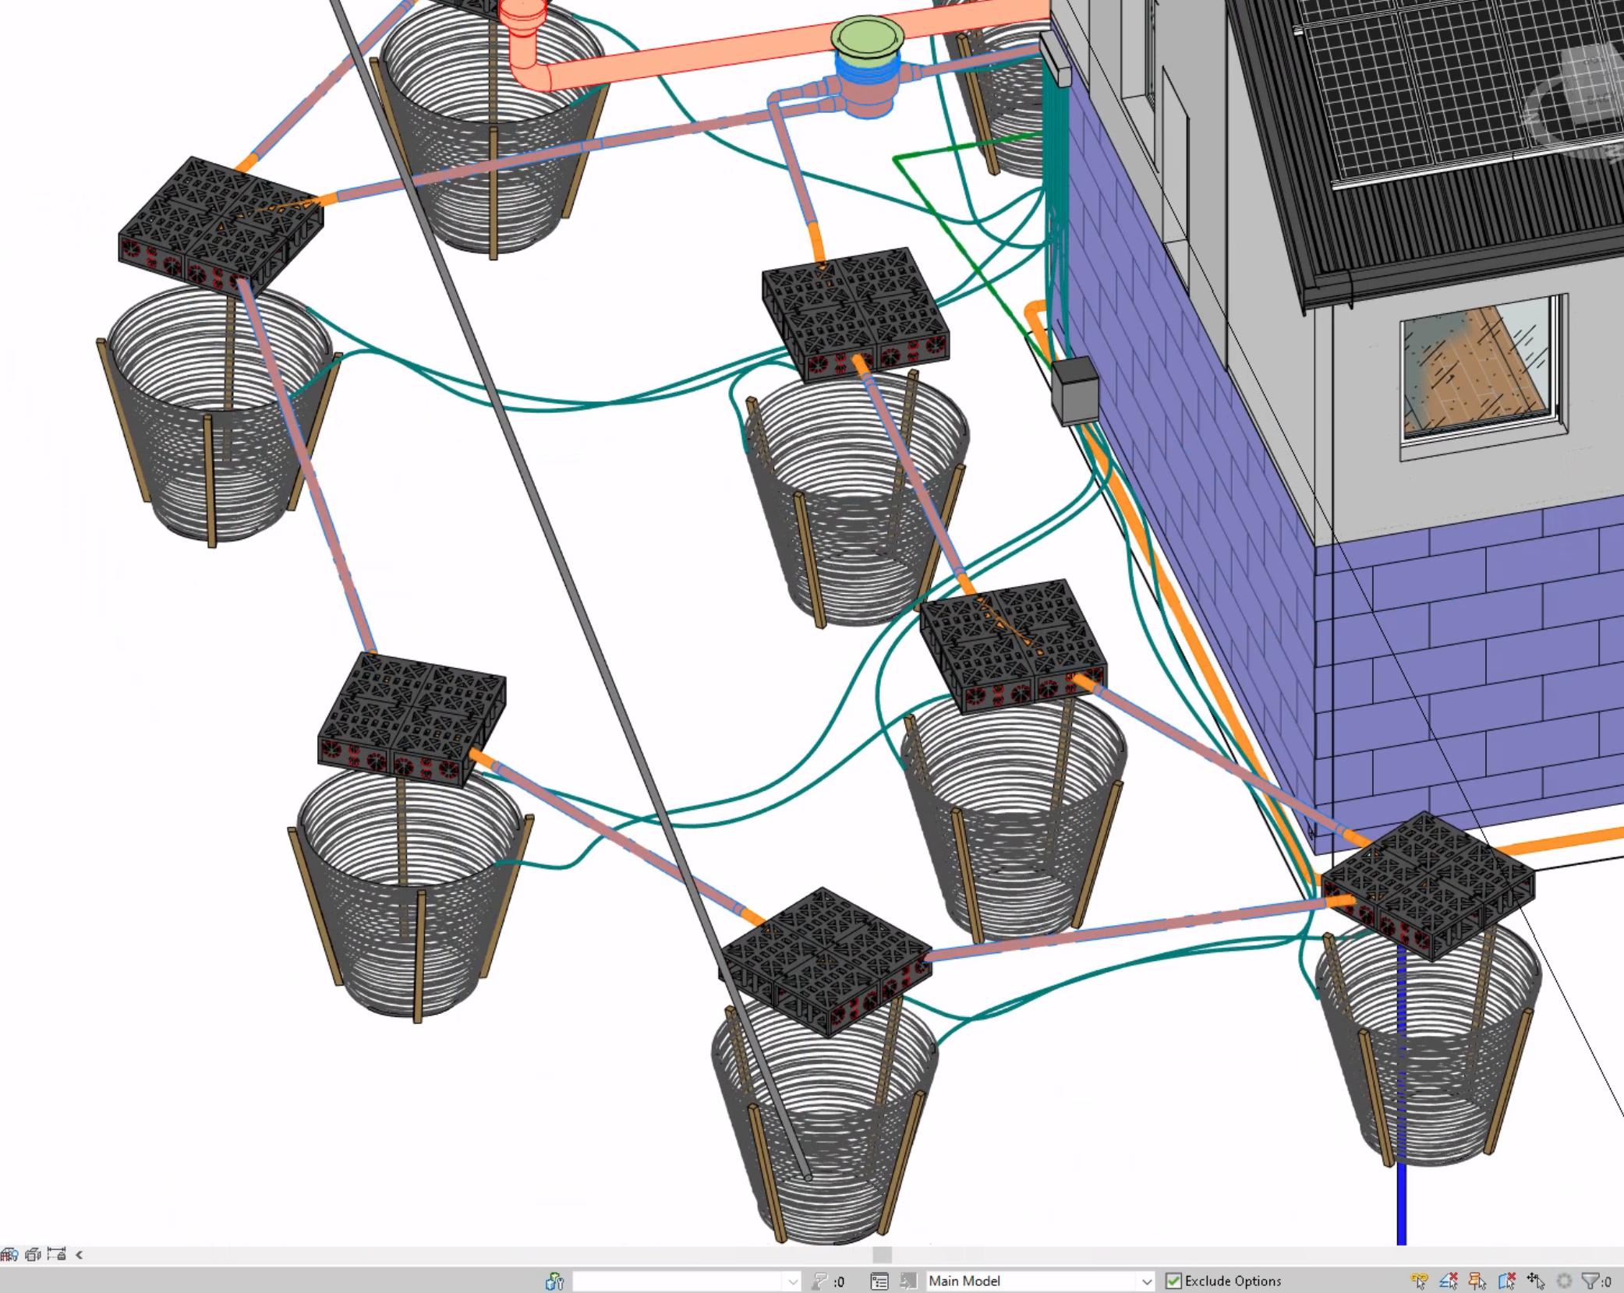Viewport: 1624px width, 1293px height.
Task: Click the Add to Set icon
Action: click(x=908, y=1281)
